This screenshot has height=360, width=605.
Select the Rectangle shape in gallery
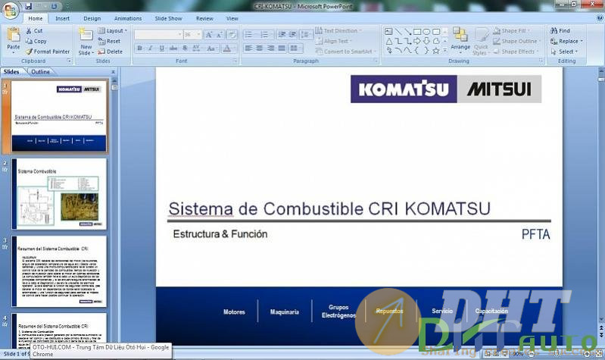(x=417, y=31)
